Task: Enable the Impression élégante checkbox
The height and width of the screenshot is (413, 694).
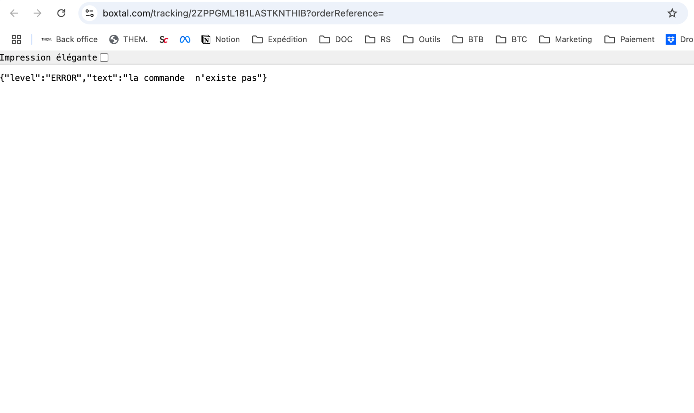Action: [x=104, y=58]
